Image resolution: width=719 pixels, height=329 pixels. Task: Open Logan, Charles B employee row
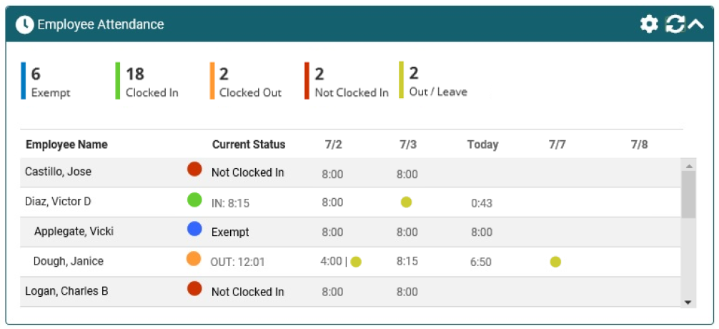(x=351, y=291)
